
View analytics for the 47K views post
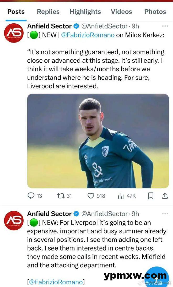[121, 196]
